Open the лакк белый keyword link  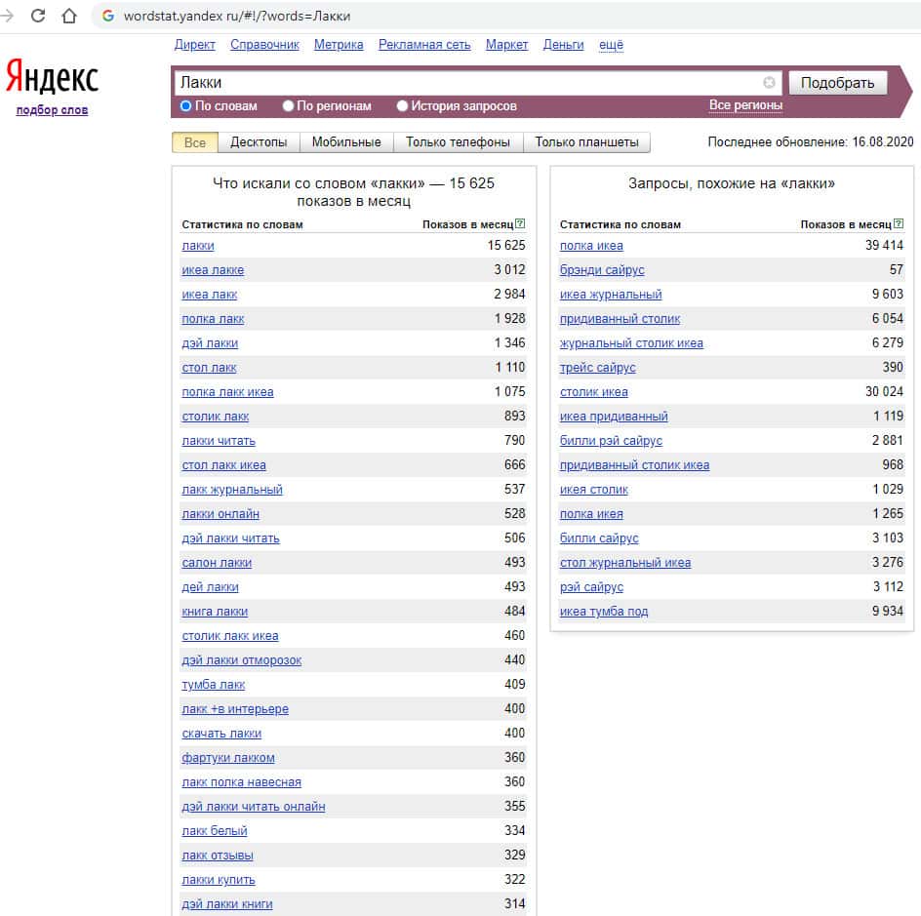(215, 831)
